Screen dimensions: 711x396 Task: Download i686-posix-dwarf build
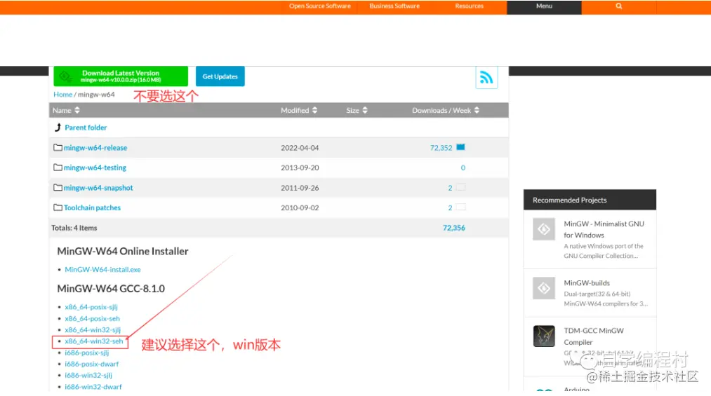(92, 364)
